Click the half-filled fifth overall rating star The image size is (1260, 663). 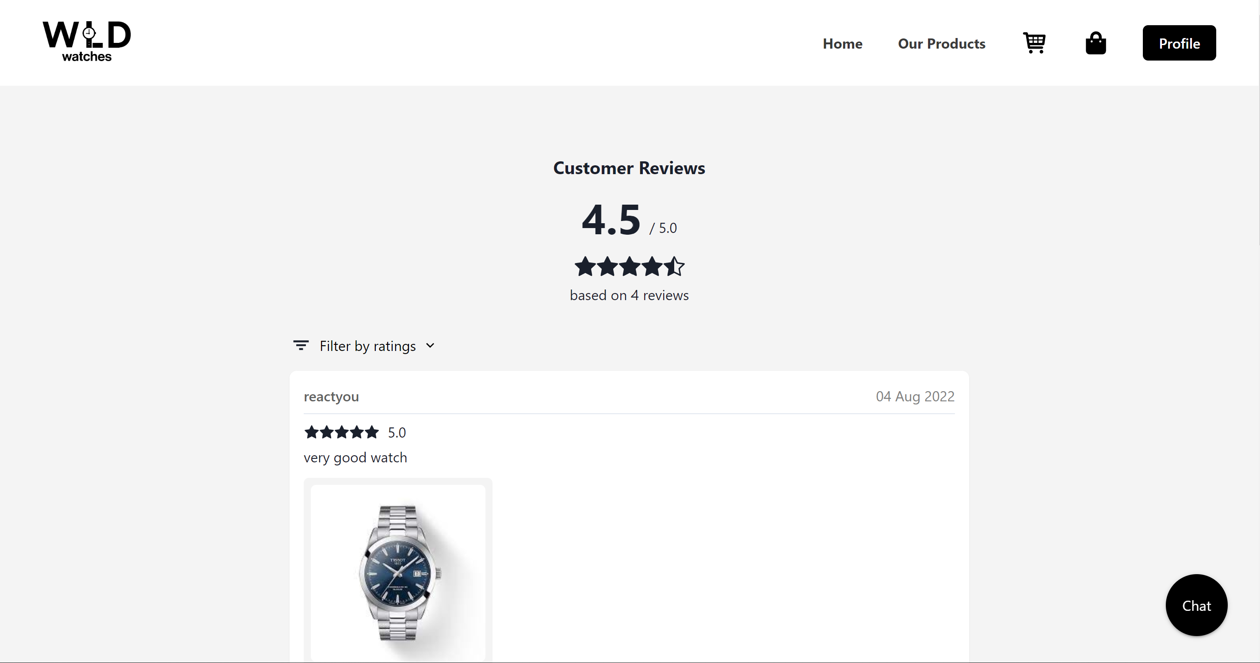click(674, 267)
